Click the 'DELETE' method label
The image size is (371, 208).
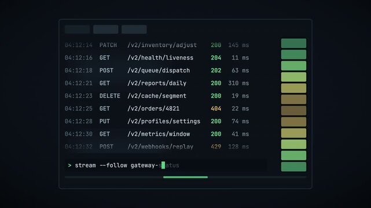point(110,96)
